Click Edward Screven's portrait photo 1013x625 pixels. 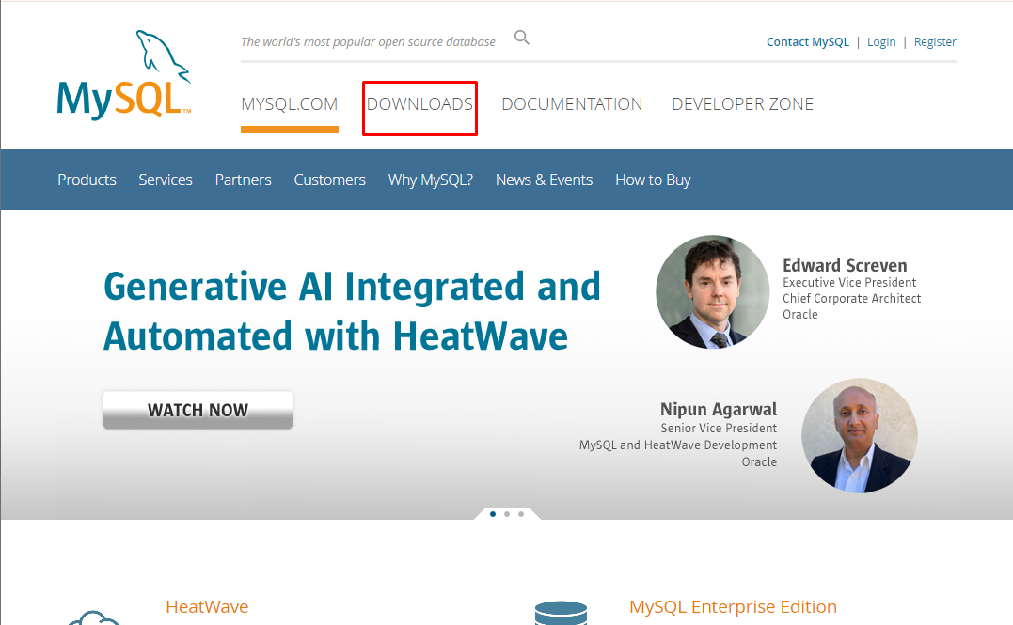[713, 292]
